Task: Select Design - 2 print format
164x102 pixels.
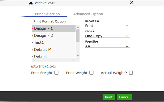Action: (54, 36)
